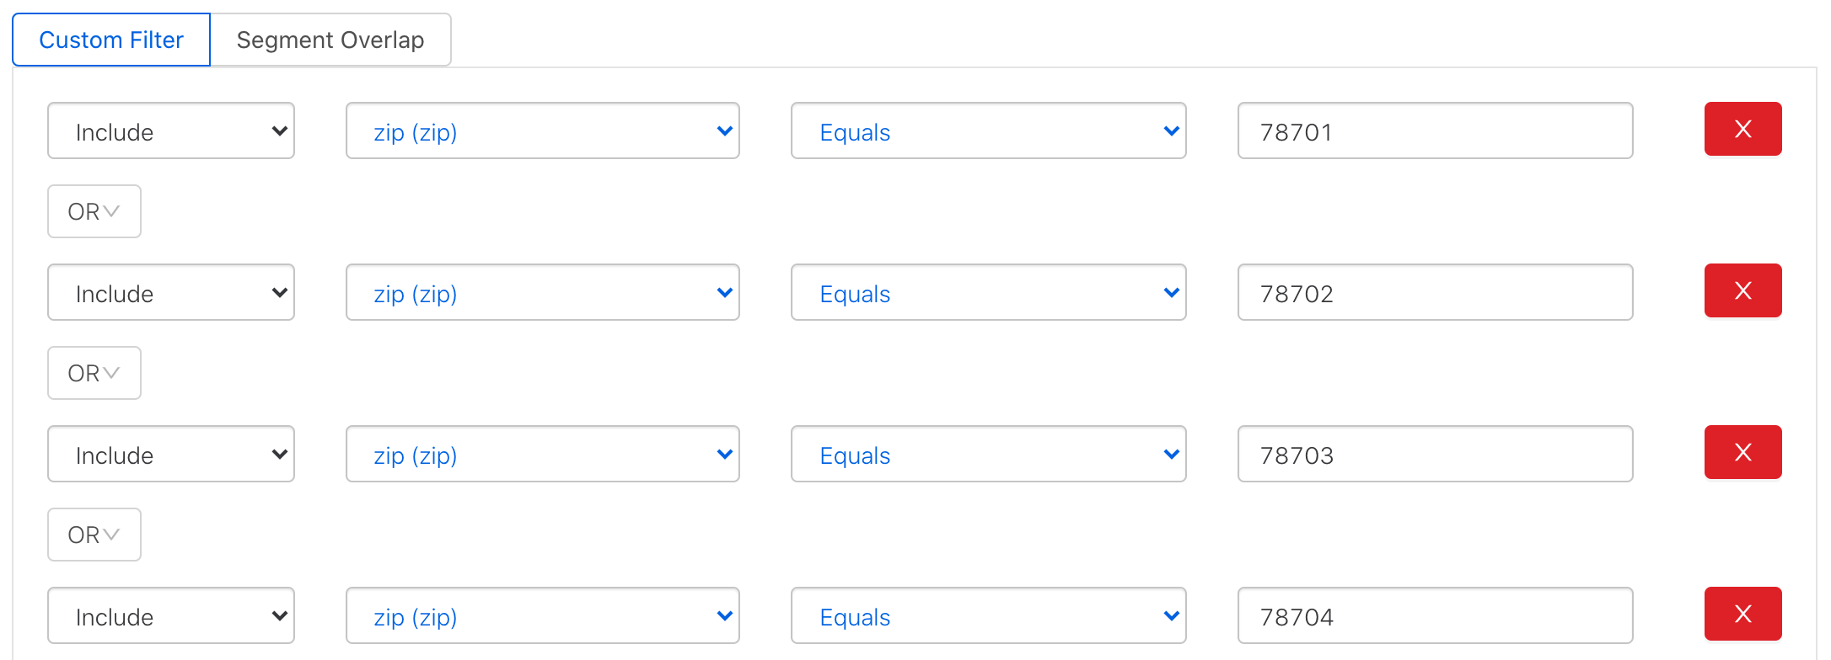Screen dimensions: 1831x660
Task: Remove the 78703 filter with red X
Action: (1742, 452)
